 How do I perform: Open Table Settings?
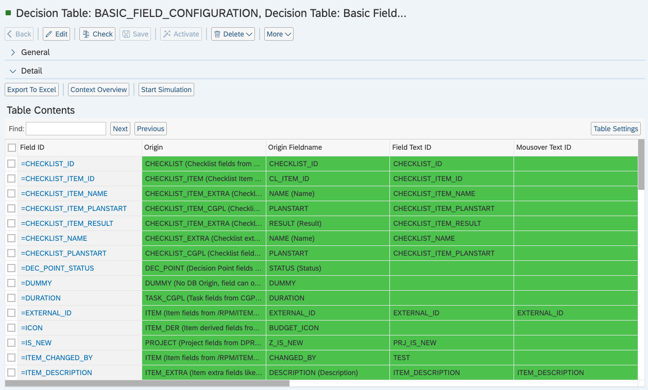point(616,129)
